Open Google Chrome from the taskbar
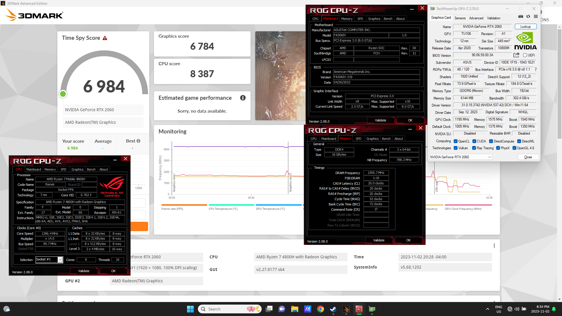Viewport: 562px width, 316px height. pyautogui.click(x=321, y=309)
